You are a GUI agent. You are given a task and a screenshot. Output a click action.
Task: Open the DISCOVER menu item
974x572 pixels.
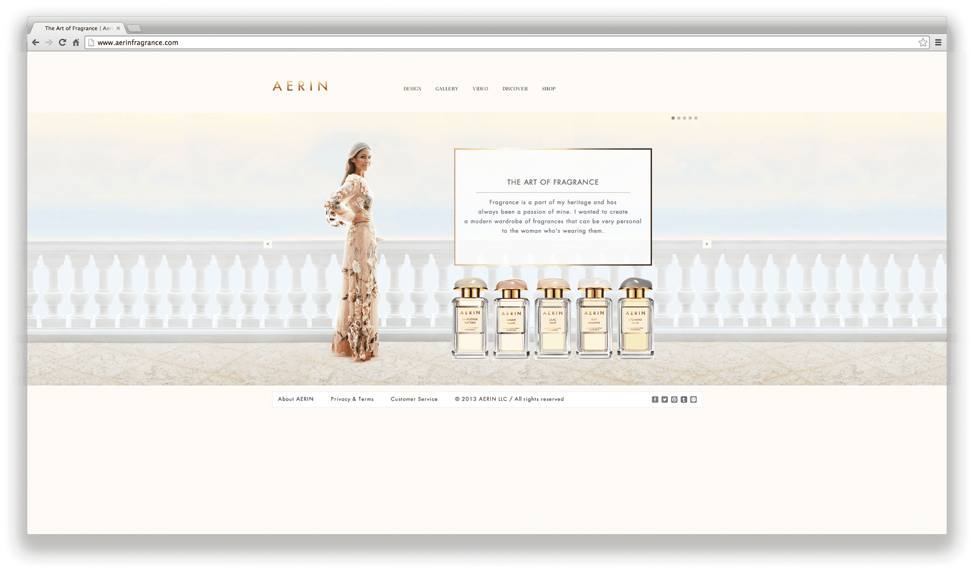point(515,89)
